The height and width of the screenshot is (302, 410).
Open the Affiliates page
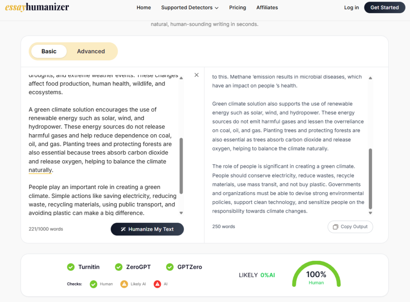tap(267, 8)
